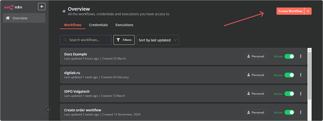323x121 pixels.
Task: Click text 'Last updated 1 week ago | Created 24 February'
Action: (x=96, y=77)
